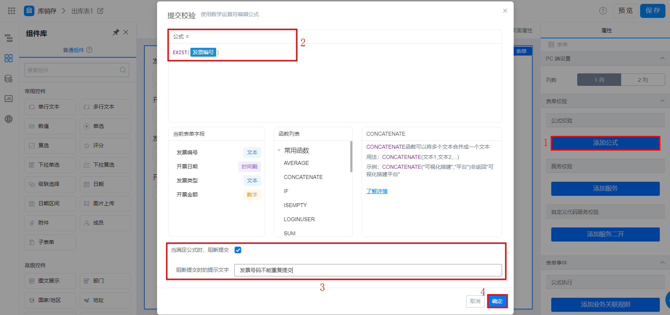Click the globe icon in sidebar
The image size is (670, 315).
click(9, 119)
